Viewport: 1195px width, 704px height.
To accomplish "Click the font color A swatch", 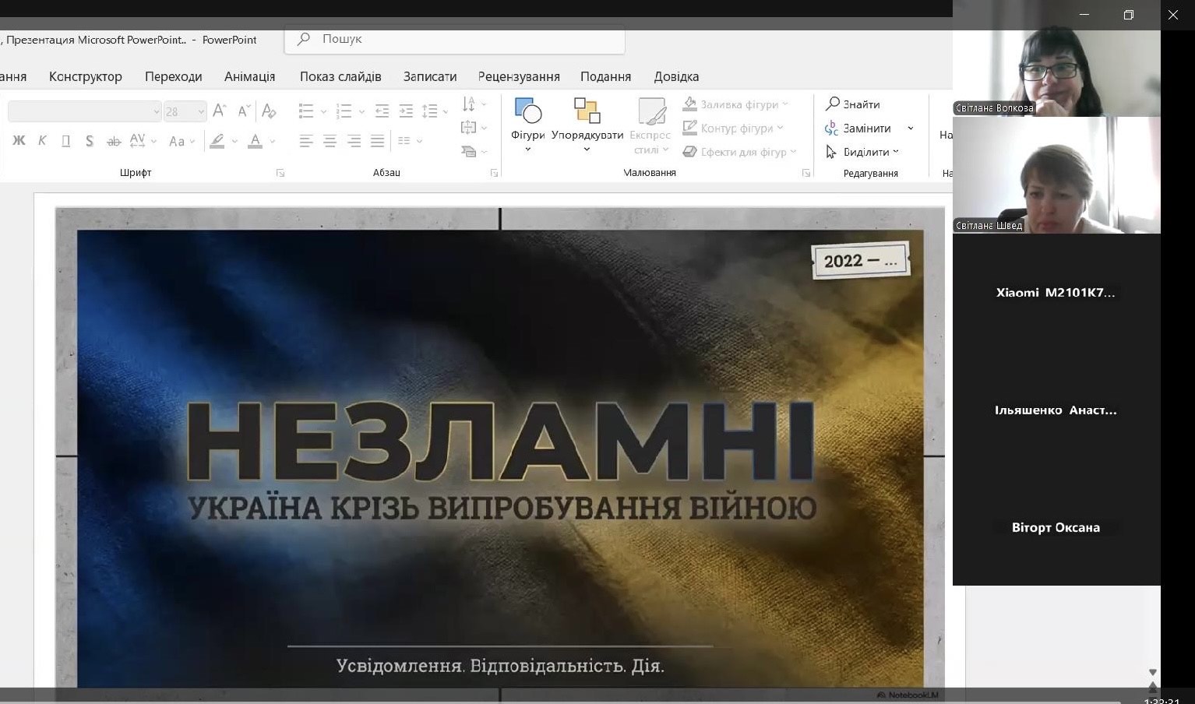I will [x=255, y=141].
